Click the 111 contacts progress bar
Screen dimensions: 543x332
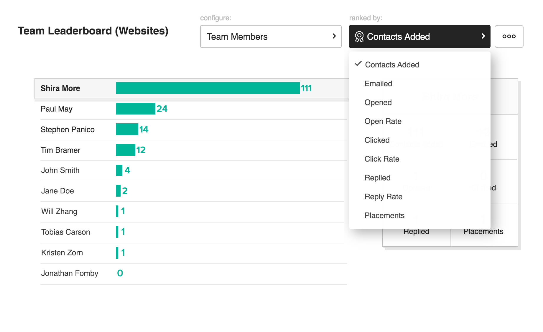tap(208, 88)
